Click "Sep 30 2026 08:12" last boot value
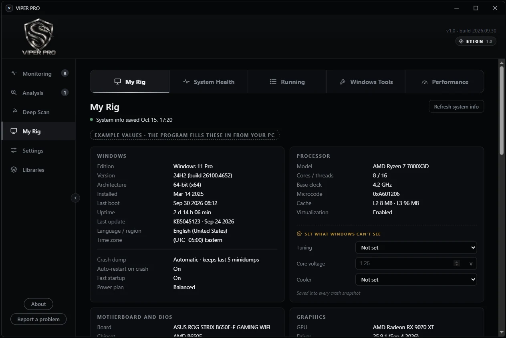 [195, 203]
